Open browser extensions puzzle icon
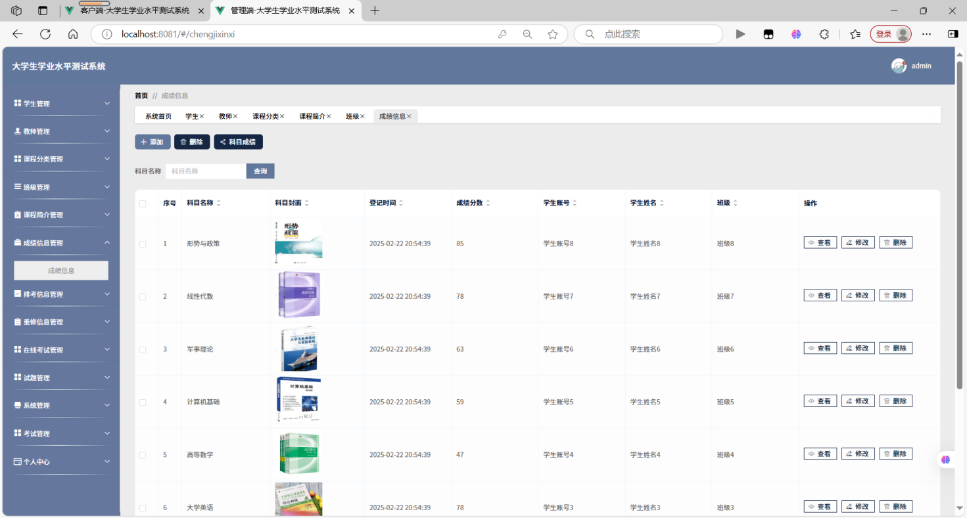Viewport: 967px width, 518px height. [x=824, y=34]
